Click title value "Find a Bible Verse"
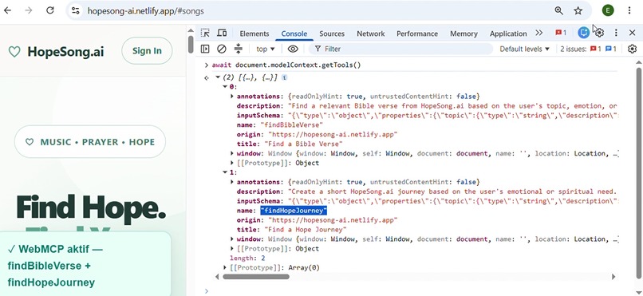The height and width of the screenshot is (296, 643). pyautogui.click(x=303, y=144)
